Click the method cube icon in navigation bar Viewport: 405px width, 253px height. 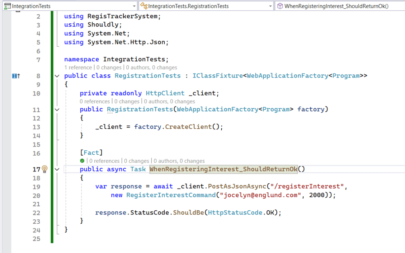tap(280, 6)
